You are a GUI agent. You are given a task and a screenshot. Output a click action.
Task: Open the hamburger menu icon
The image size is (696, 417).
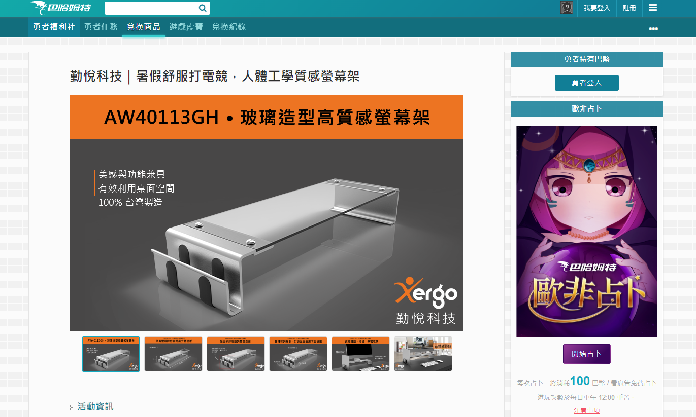(x=653, y=8)
